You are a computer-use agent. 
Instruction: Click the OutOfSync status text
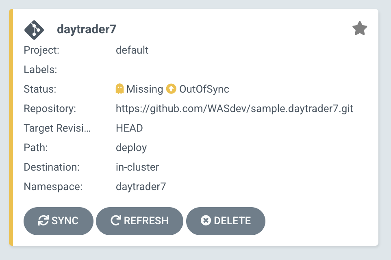pyautogui.click(x=204, y=89)
